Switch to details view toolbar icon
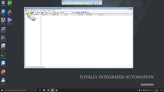 point(55,13)
